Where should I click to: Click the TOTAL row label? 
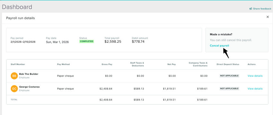point(14,100)
